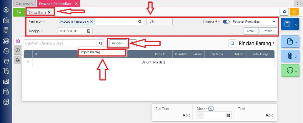The width and height of the screenshot is (303, 123).
Task: Click the search icon beside Rincian Barang
Action: tap(232, 44)
